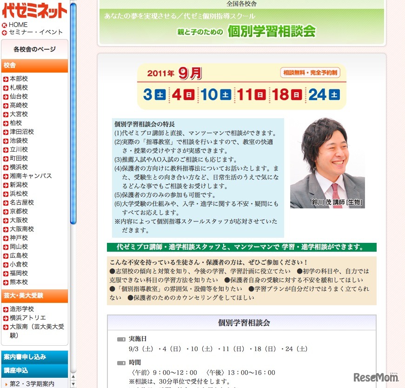This screenshot has width=405, height=388.
Task: Click the 相談無料・完全予約制 badge
Action: click(310, 73)
